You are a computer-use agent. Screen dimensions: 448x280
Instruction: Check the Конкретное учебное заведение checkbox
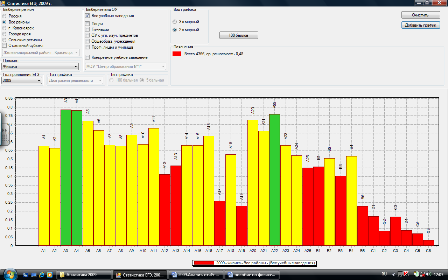(87, 57)
